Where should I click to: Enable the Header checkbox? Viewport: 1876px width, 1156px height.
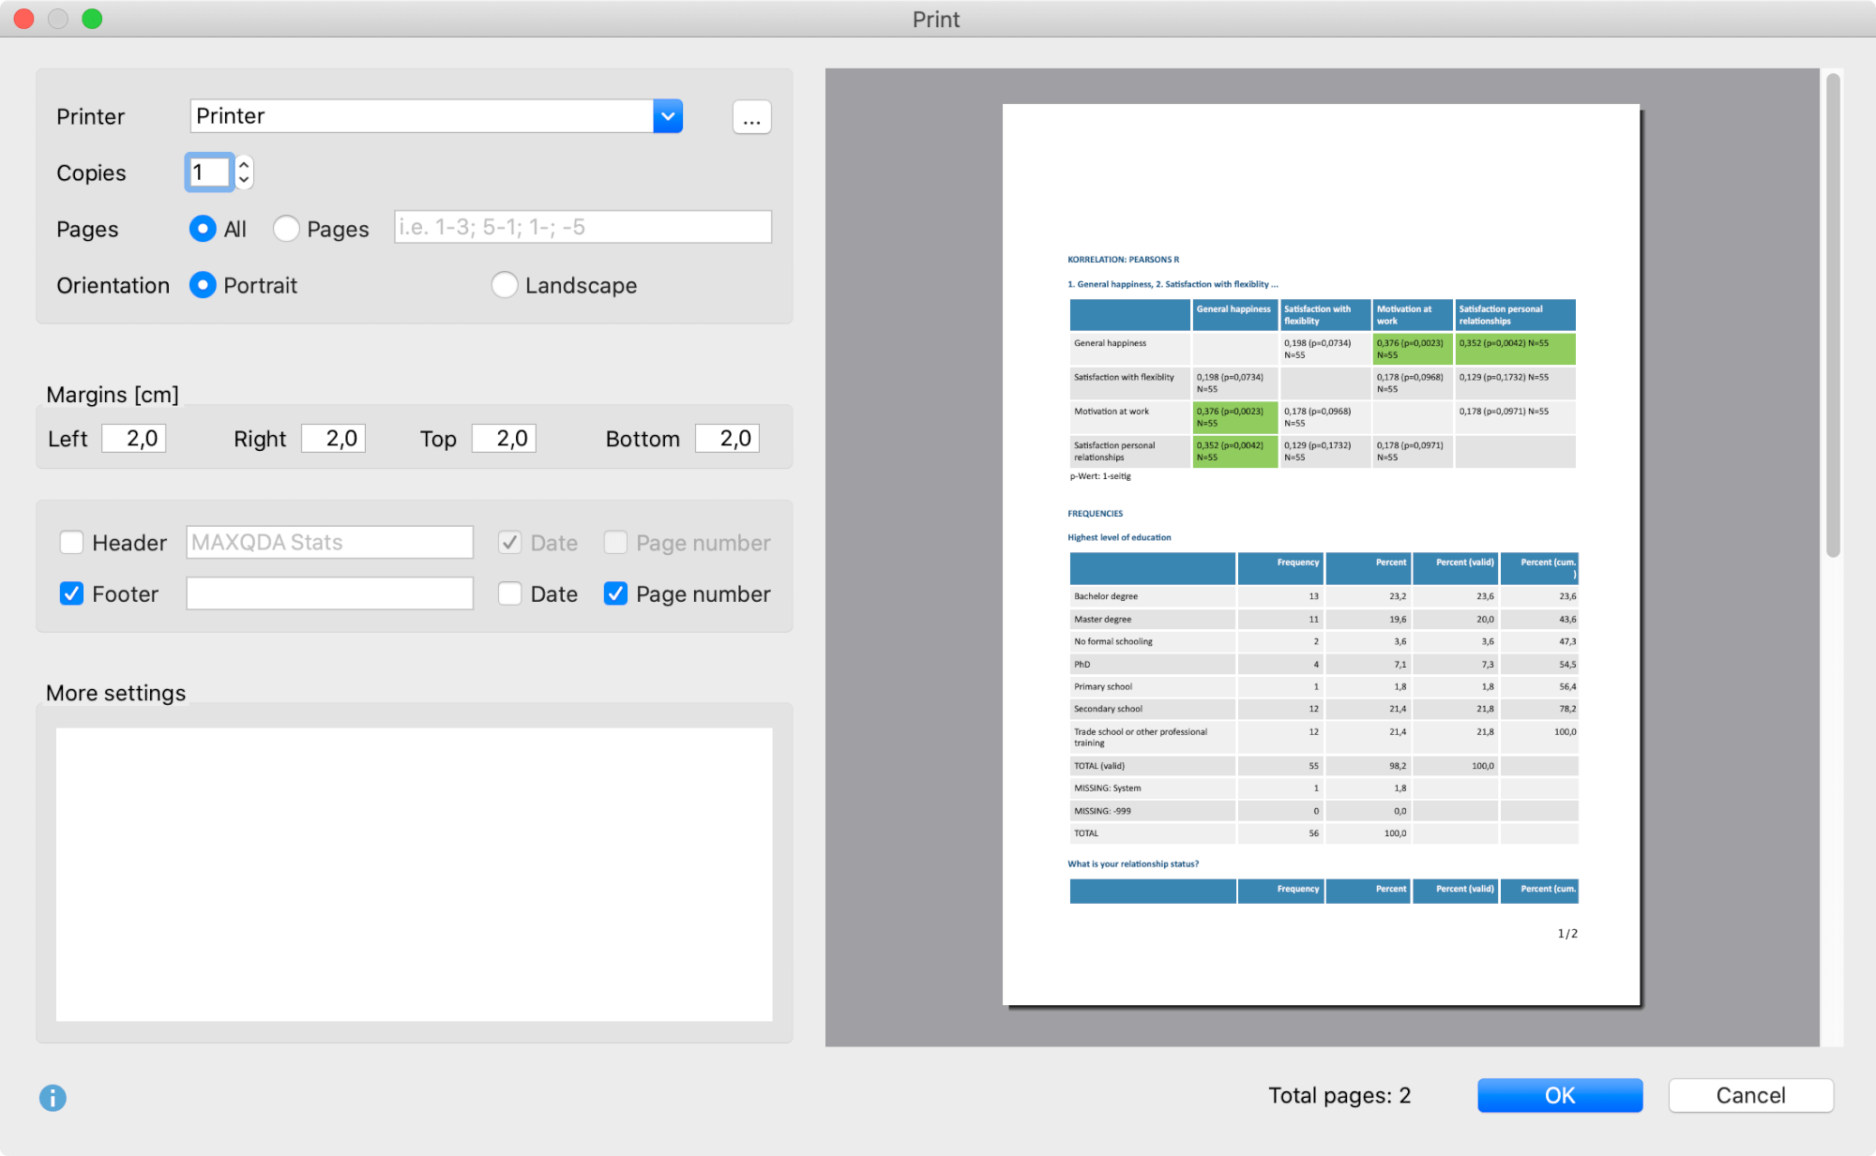pyautogui.click(x=72, y=542)
